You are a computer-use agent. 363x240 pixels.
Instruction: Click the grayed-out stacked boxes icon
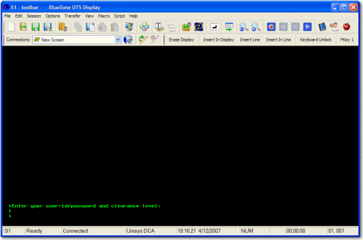[x=172, y=27]
